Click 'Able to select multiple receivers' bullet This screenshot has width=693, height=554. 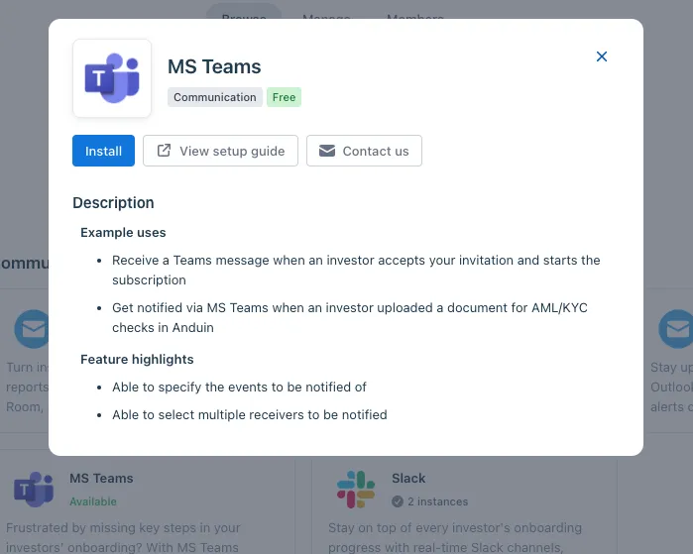point(249,415)
